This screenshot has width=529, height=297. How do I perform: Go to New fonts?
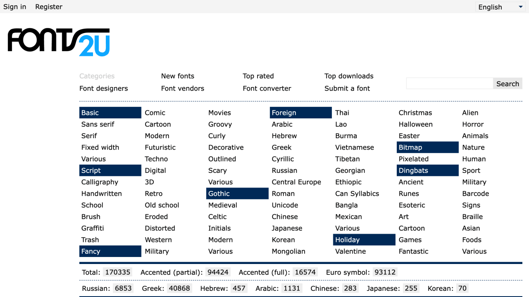(178, 76)
